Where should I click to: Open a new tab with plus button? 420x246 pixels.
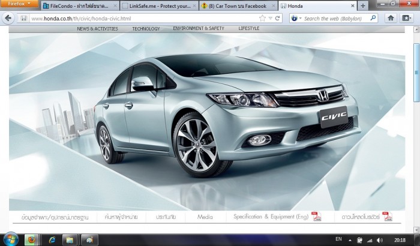click(363, 5)
